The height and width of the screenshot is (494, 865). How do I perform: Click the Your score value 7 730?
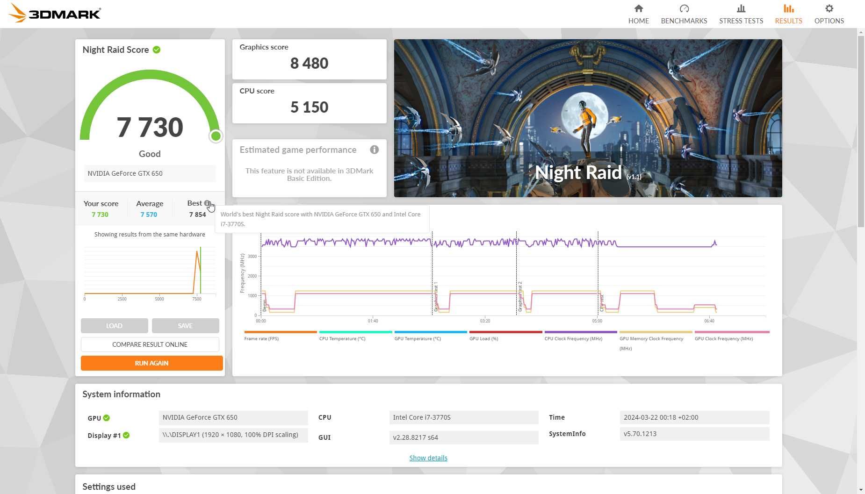pyautogui.click(x=100, y=215)
